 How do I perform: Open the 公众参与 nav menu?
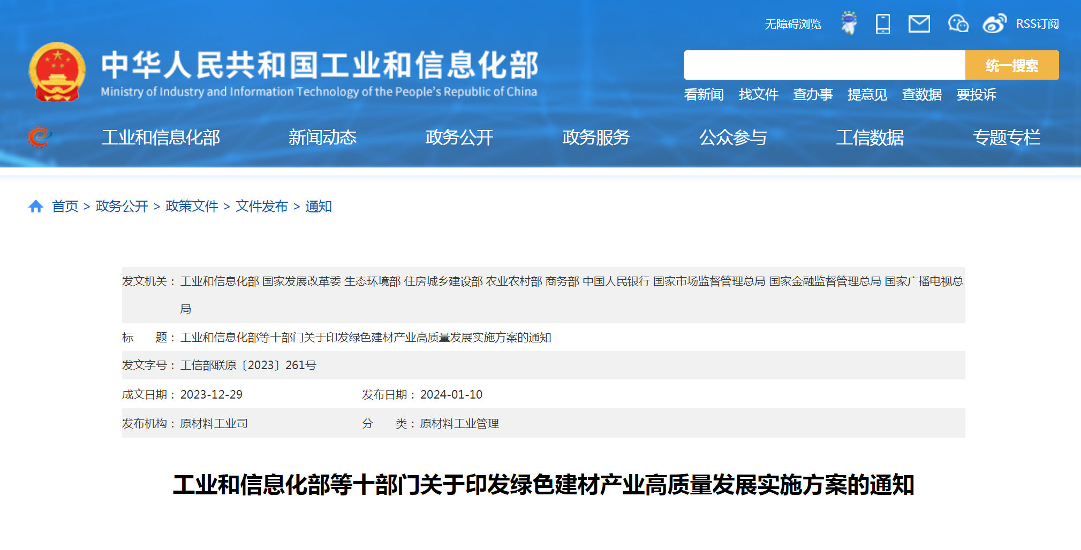pos(733,137)
